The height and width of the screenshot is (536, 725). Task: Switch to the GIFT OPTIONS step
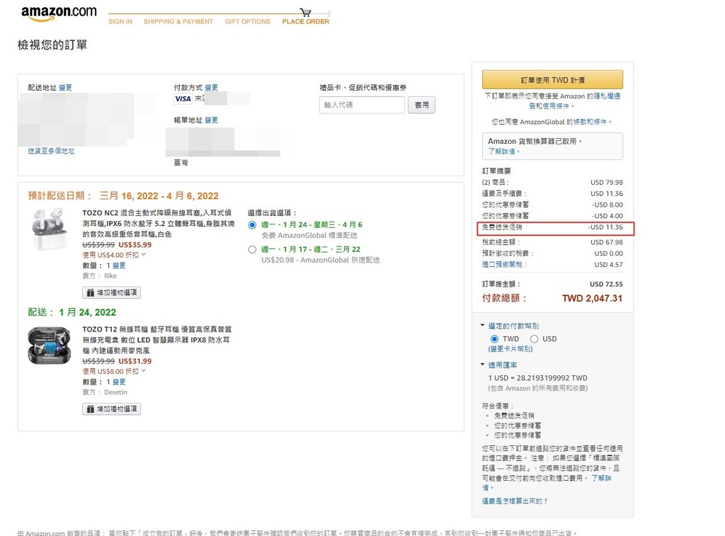[247, 21]
